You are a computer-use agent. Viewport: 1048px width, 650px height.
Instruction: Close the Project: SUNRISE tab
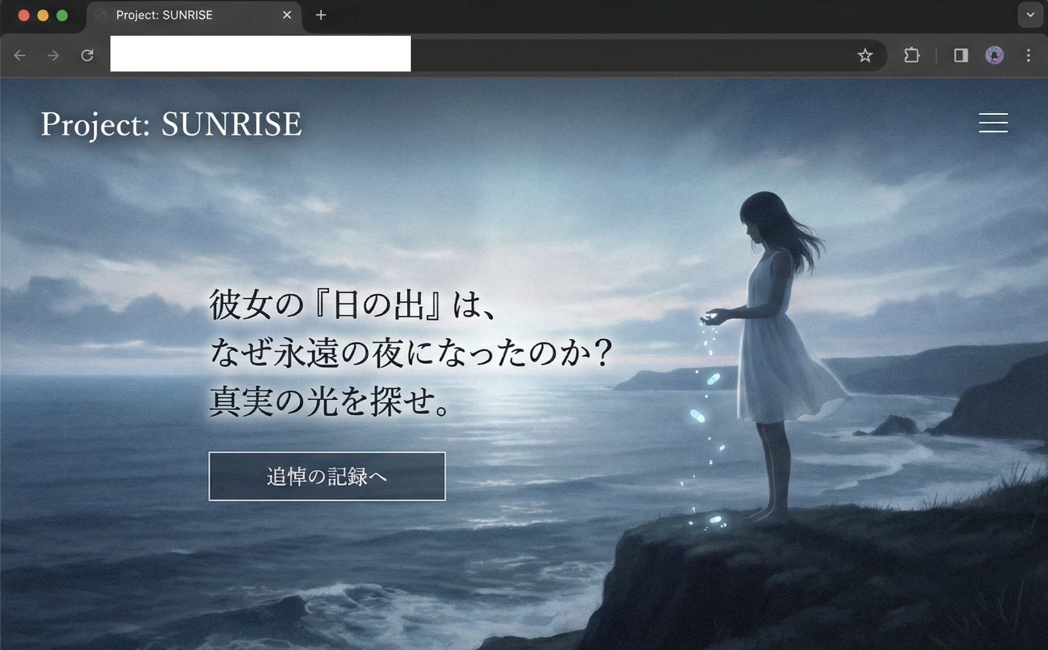click(287, 15)
